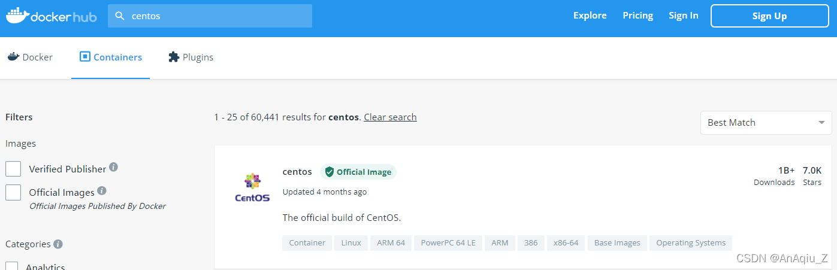Click the CentOS logo thumbnail
The width and height of the screenshot is (837, 270).
(252, 187)
